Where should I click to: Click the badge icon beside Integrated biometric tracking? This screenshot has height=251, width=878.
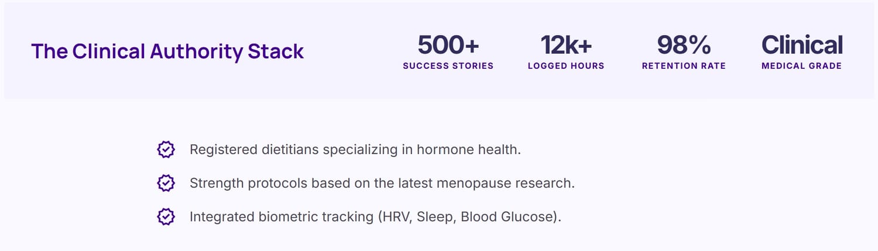[x=166, y=217]
